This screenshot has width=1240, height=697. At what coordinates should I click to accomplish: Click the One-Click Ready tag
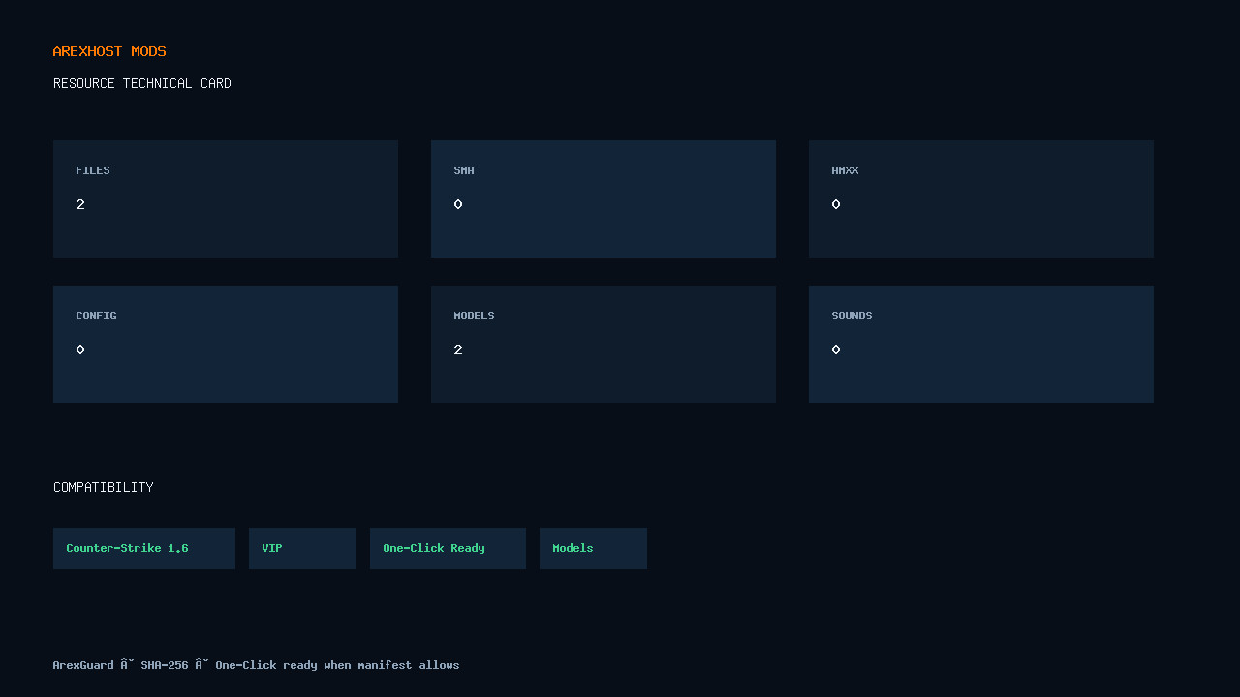click(448, 548)
